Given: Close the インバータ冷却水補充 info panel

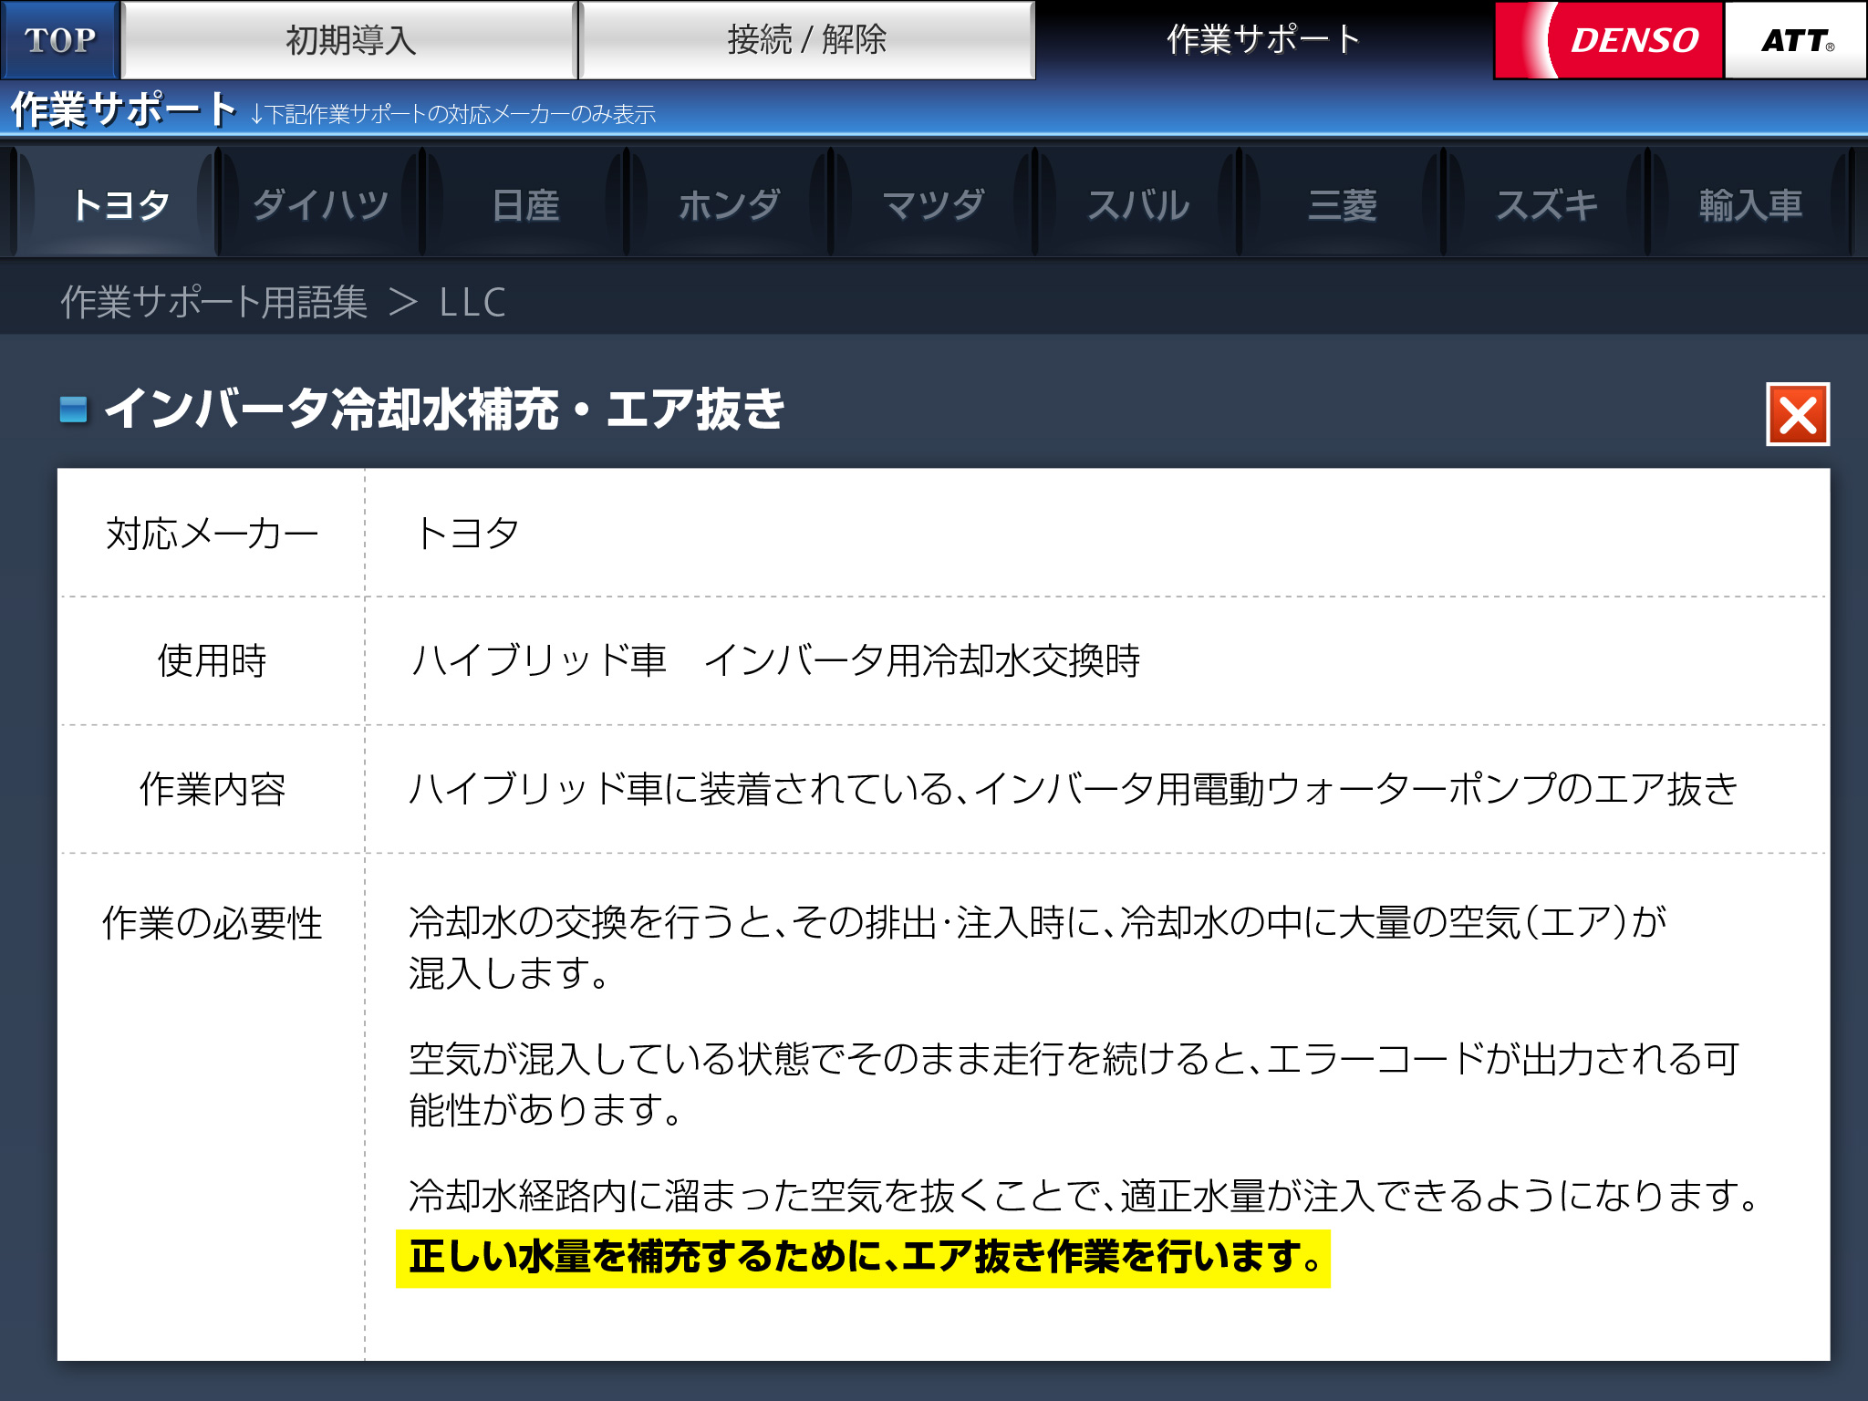Looking at the screenshot, I should (1797, 415).
